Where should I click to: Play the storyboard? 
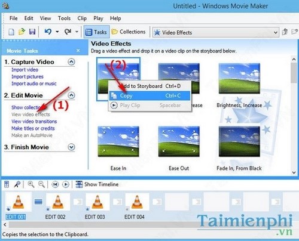click(66, 184)
